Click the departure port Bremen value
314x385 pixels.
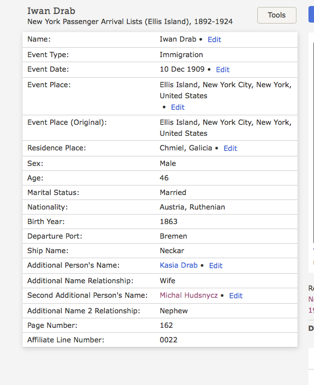click(173, 236)
